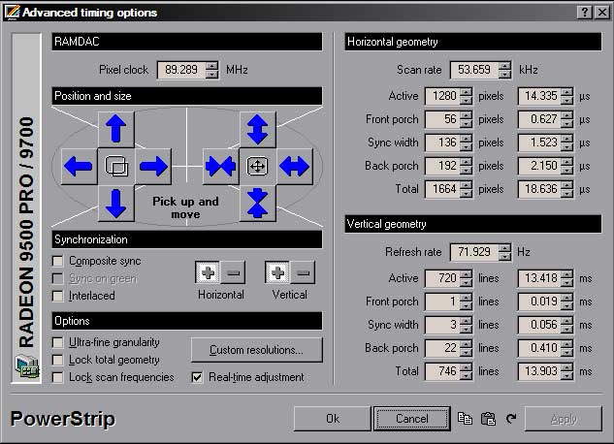Enable Interlaced checkbox
This screenshot has width=614, height=444.
click(57, 296)
